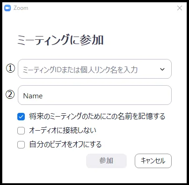The image size is (189, 185).
Task: Click the Zoom title text
Action: coord(21,8)
